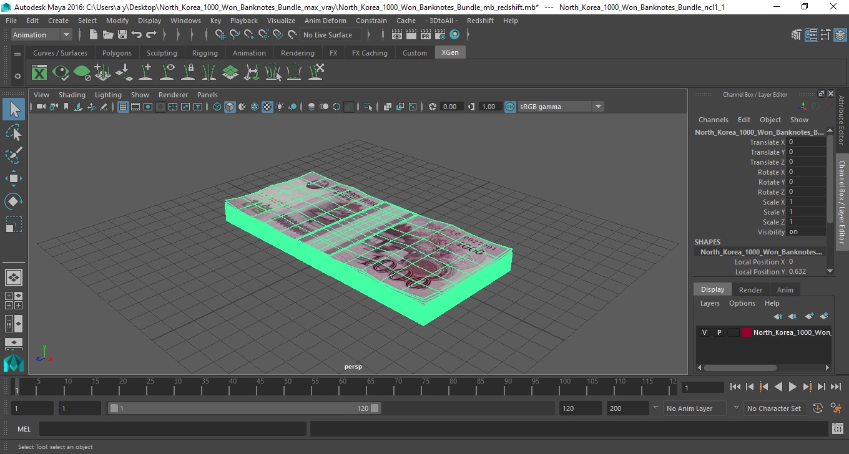Choose the Scale tool in toolbox
849x454 pixels.
coord(14,224)
